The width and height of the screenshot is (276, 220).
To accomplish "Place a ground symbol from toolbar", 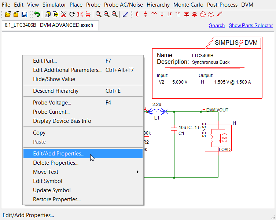I will click(x=162, y=14).
